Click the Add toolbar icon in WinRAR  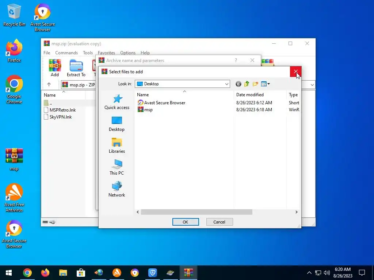point(55,68)
